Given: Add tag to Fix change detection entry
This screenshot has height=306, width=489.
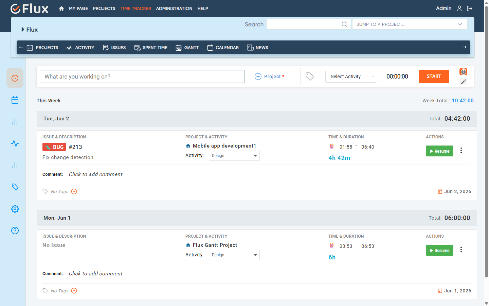Looking at the screenshot, I should [74, 191].
